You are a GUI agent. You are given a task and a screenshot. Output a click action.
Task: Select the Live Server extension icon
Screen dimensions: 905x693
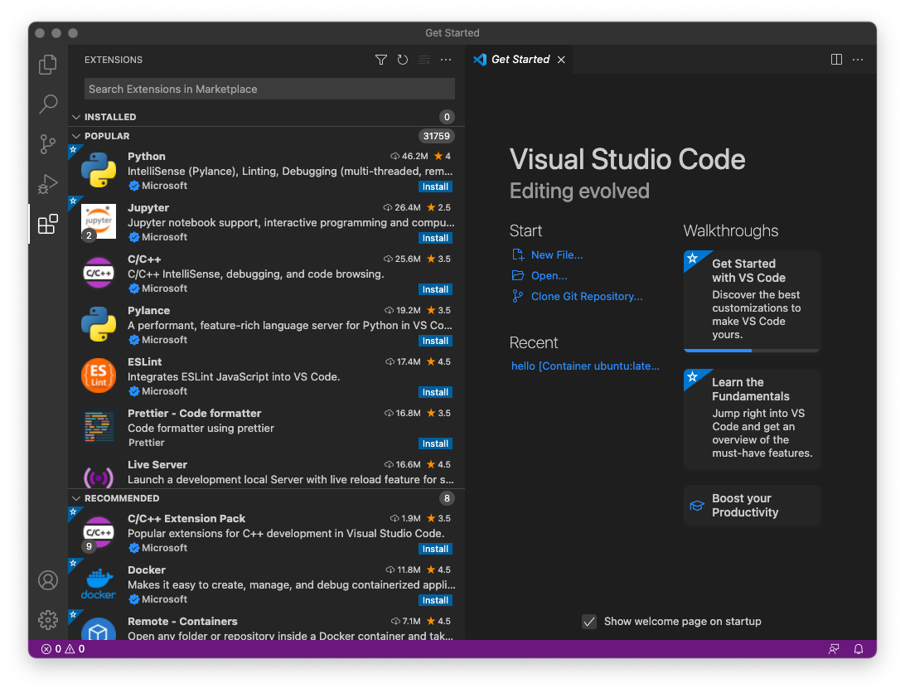click(99, 477)
